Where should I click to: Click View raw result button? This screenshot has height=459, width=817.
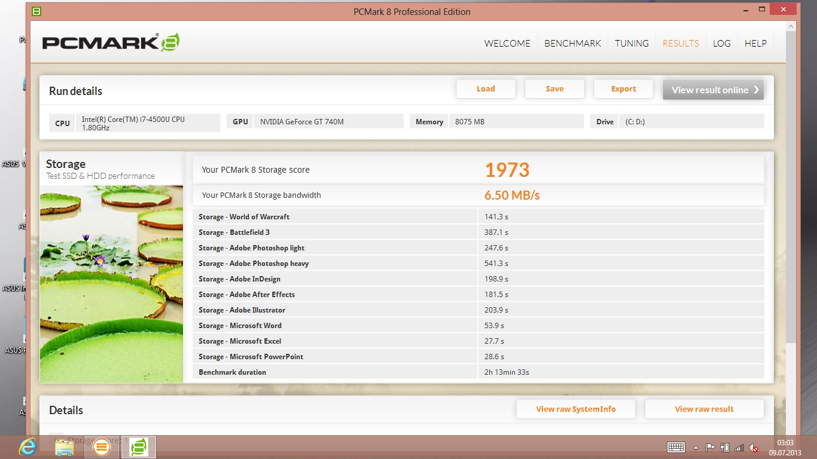tap(704, 409)
